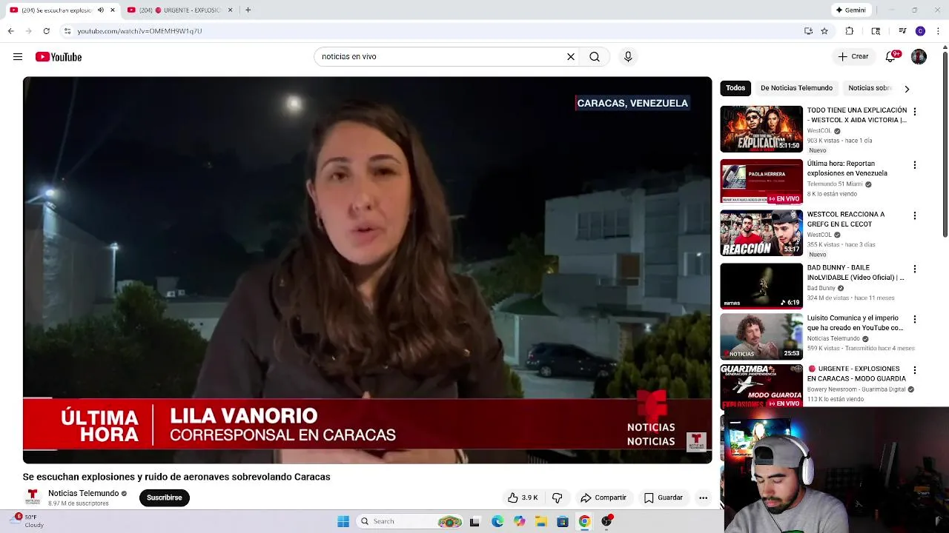This screenshot has height=533, width=949.
Task: Click Suscribirse to subscribe to channel
Action: tap(165, 497)
